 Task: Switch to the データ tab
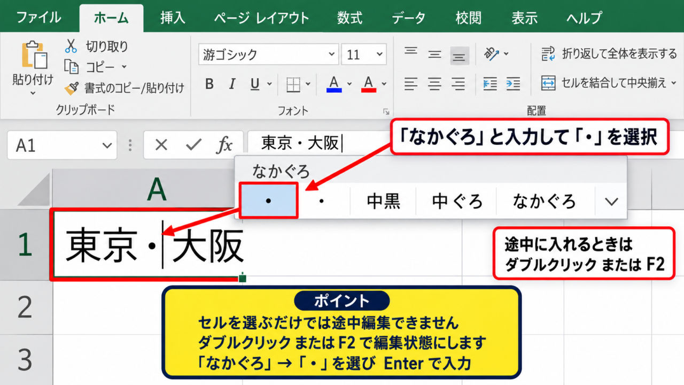tap(409, 18)
